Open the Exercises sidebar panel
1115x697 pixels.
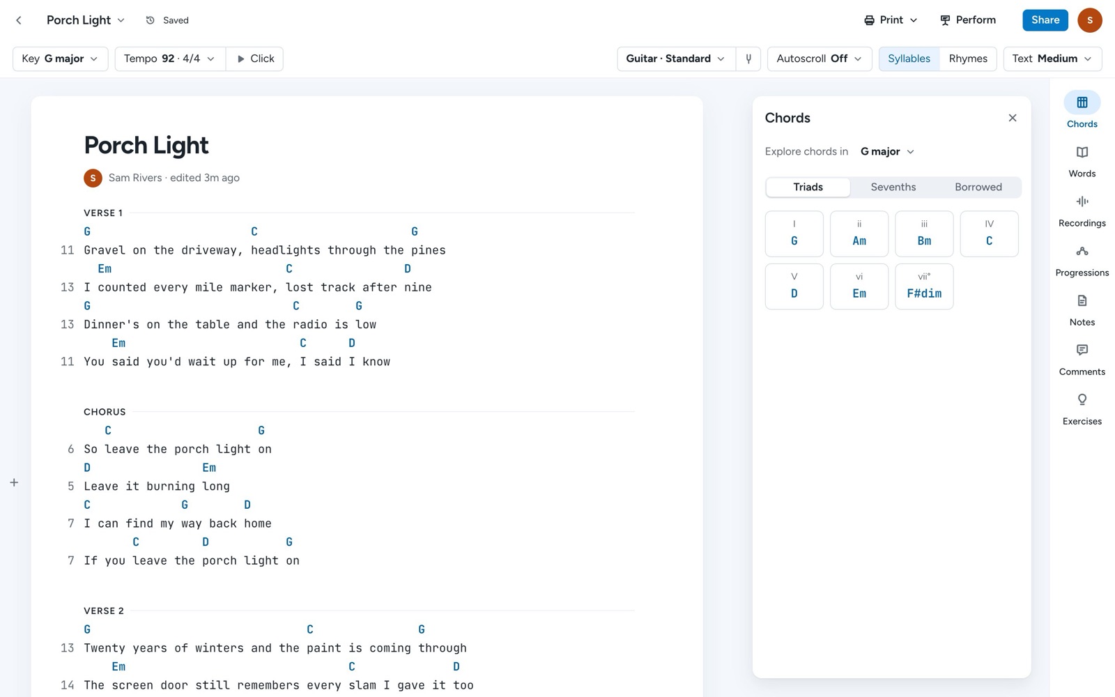click(1082, 408)
